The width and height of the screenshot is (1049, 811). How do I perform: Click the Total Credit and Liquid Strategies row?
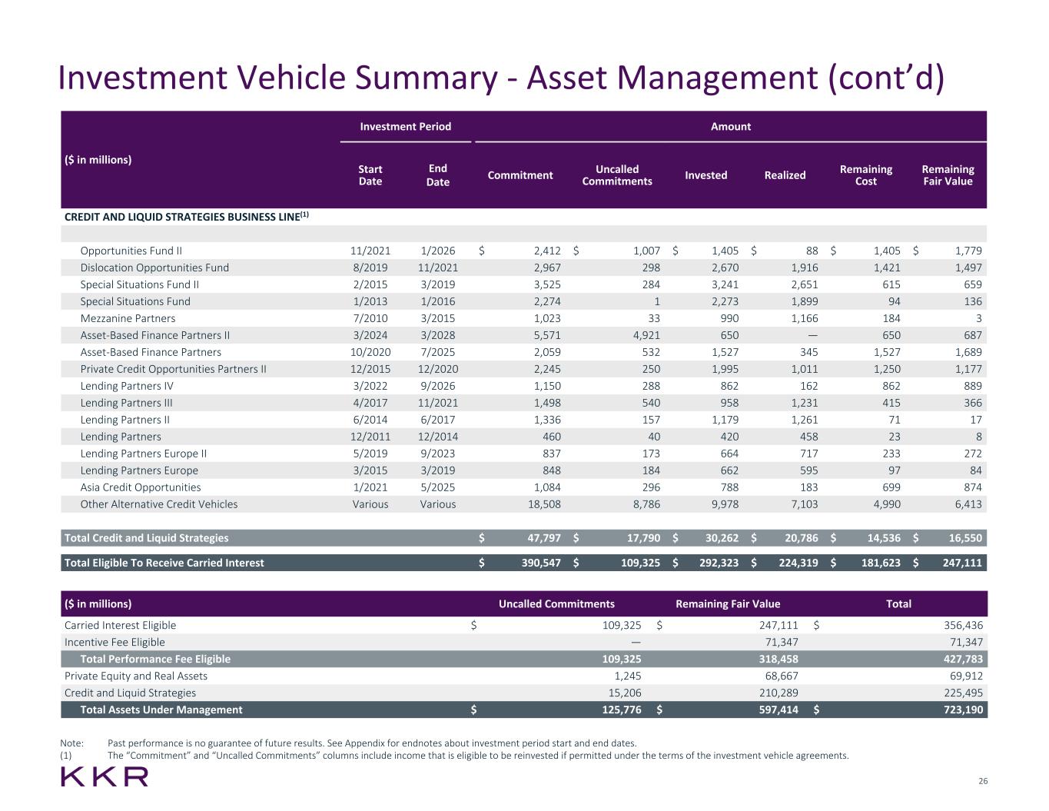[146, 538]
